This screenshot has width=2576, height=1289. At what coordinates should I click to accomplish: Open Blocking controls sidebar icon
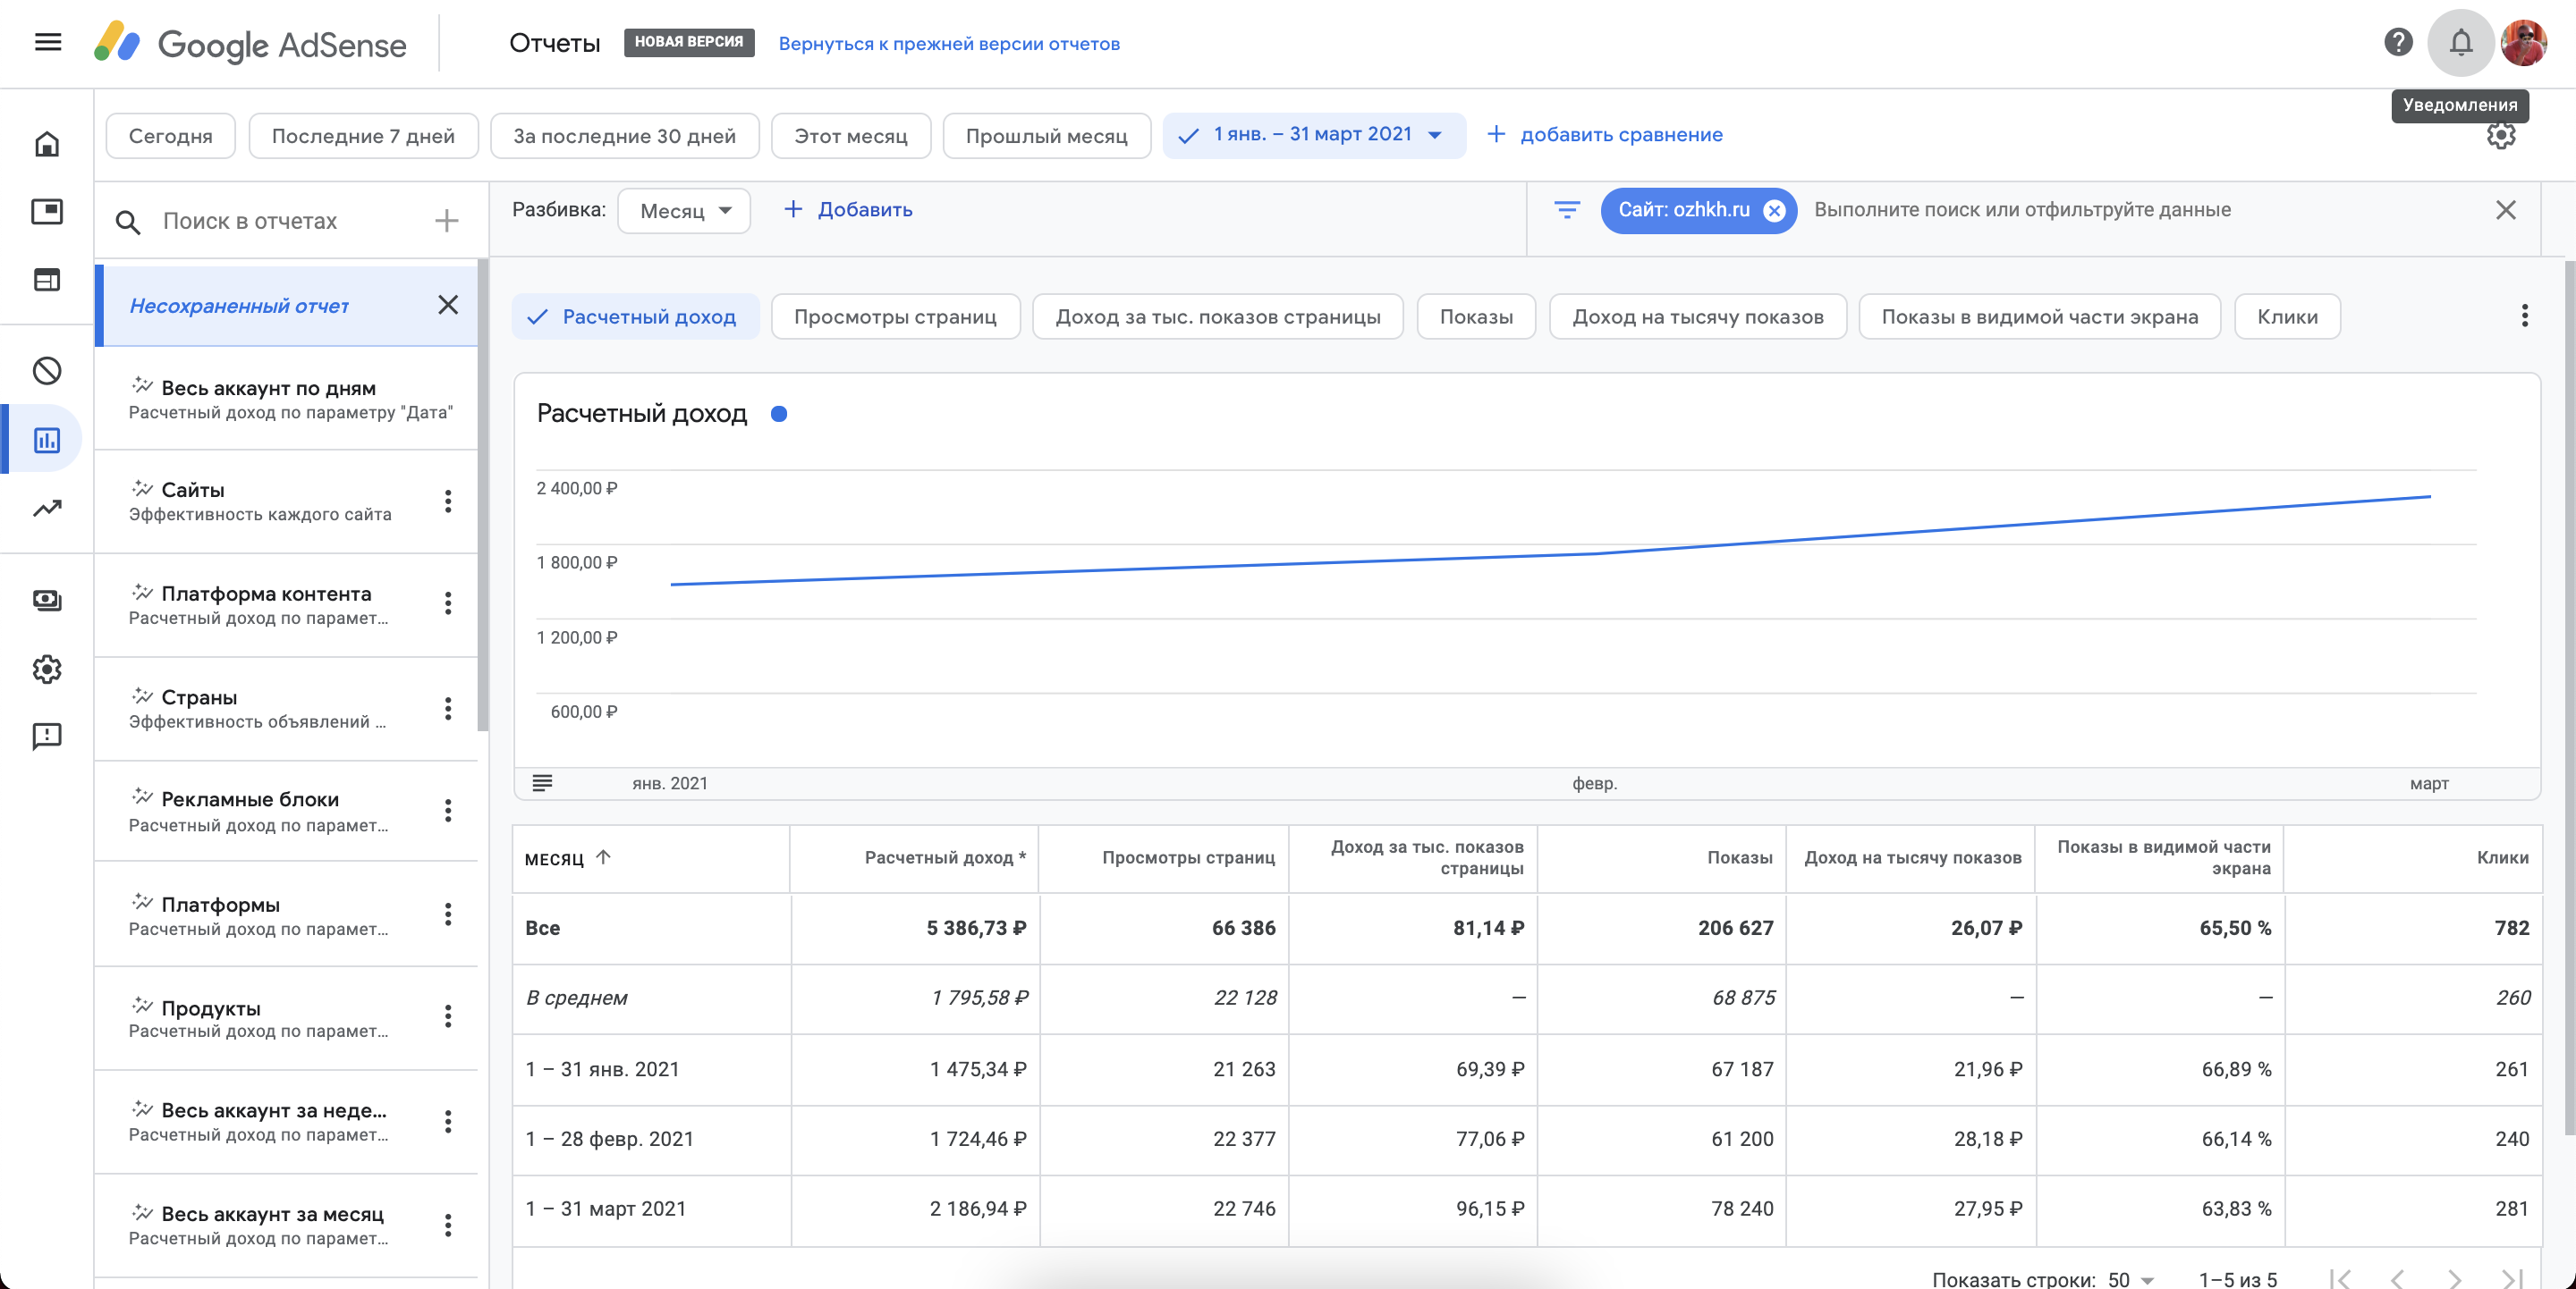tap(47, 371)
